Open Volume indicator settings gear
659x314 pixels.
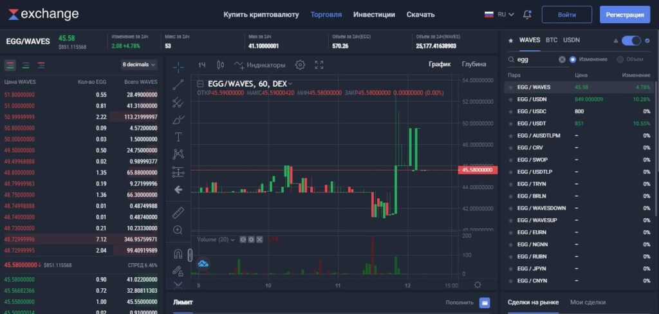251,239
